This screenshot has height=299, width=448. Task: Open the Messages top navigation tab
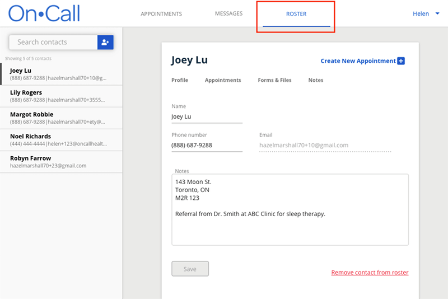[228, 14]
